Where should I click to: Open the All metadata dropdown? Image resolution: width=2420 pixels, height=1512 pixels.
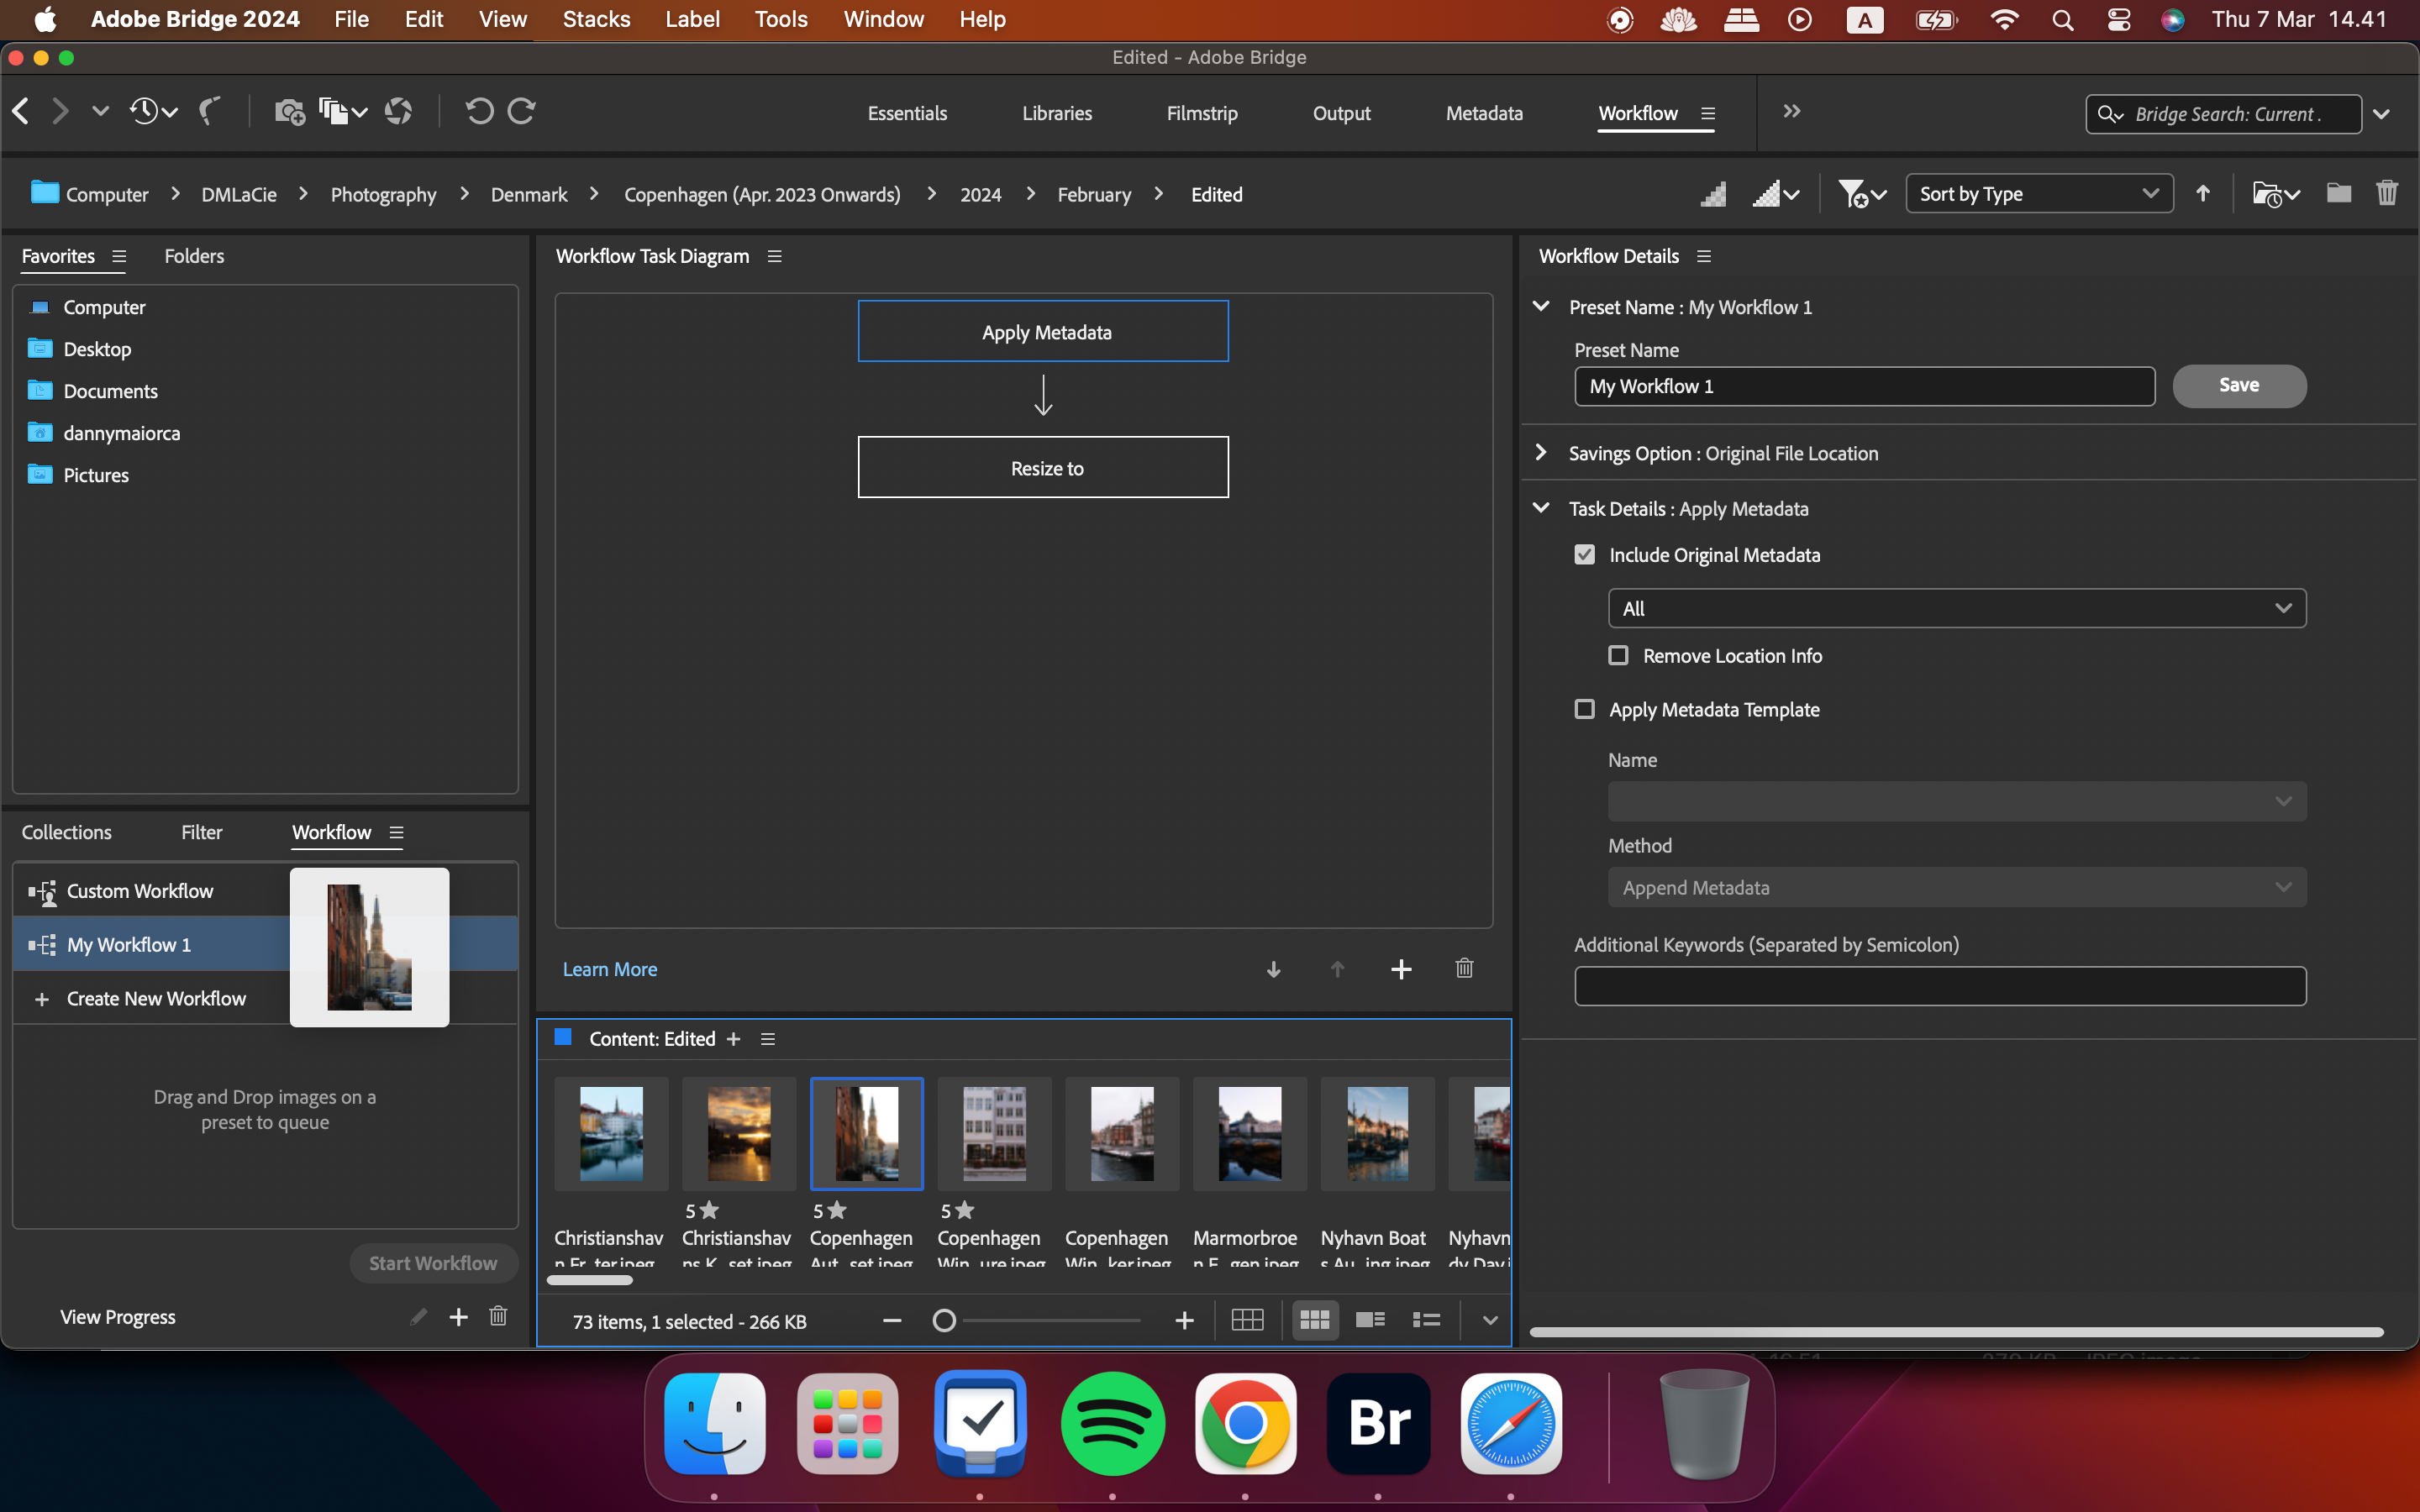point(1956,608)
